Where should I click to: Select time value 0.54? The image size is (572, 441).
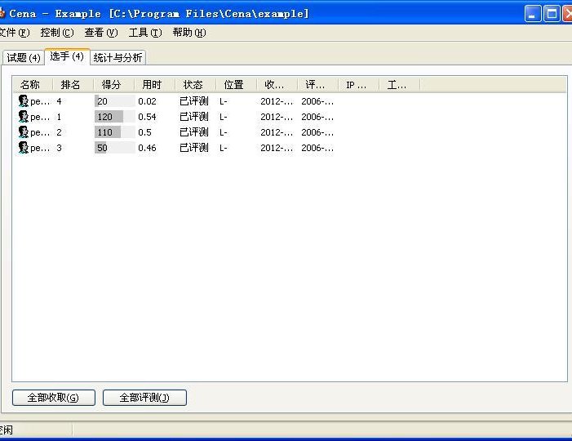point(147,117)
